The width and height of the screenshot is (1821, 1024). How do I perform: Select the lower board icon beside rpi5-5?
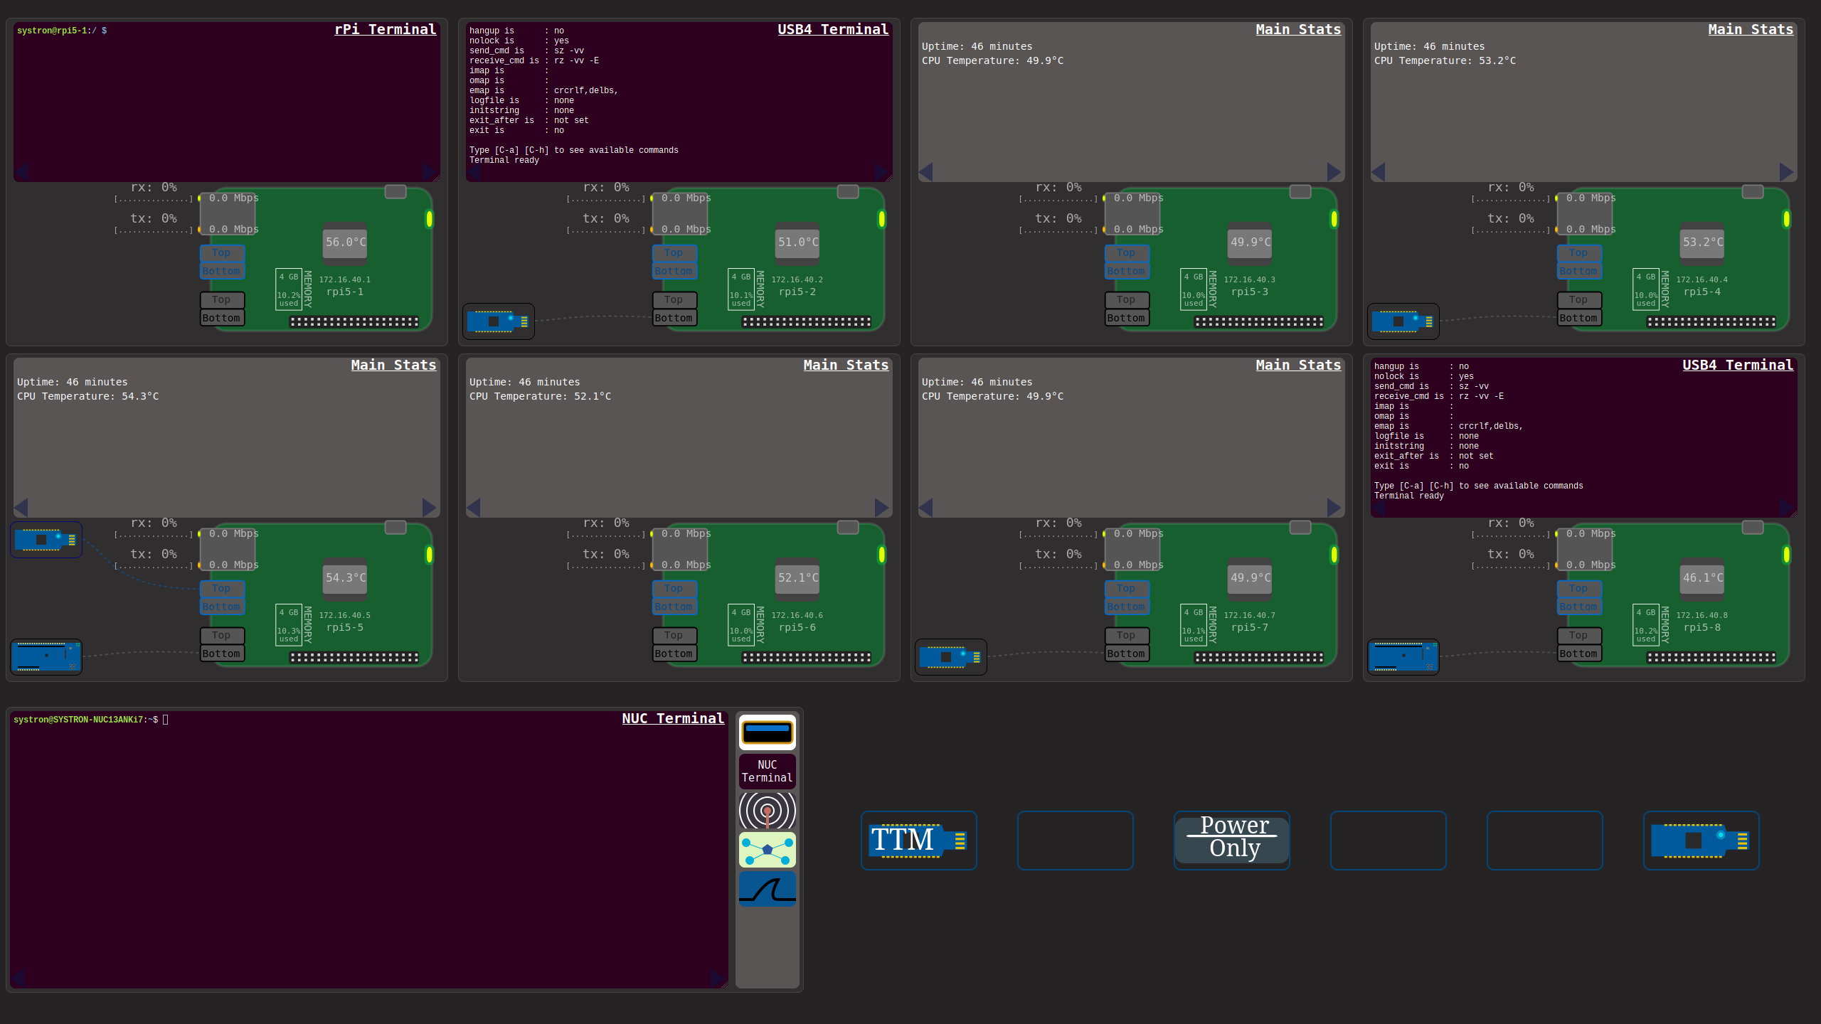coord(46,656)
